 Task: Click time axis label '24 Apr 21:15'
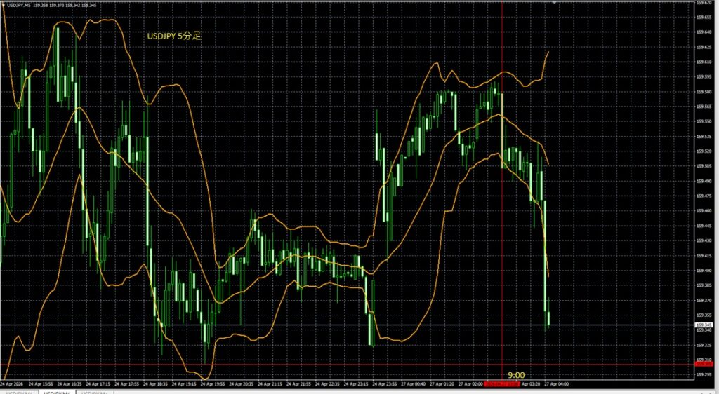pyautogui.click(x=270, y=384)
